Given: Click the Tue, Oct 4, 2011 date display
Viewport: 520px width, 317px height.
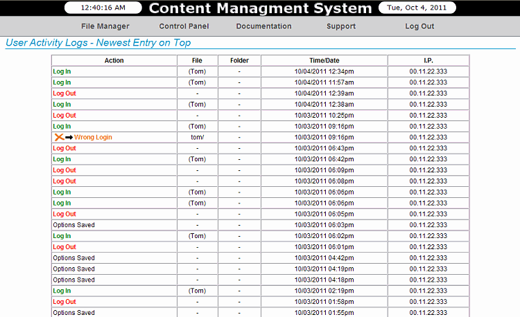Looking at the screenshot, I should (x=417, y=8).
